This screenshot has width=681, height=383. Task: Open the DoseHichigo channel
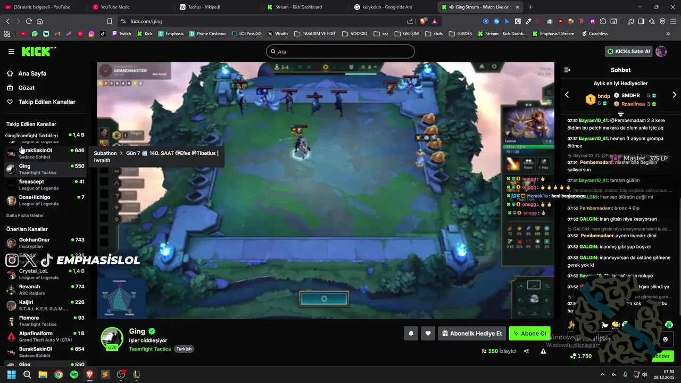tap(45, 200)
